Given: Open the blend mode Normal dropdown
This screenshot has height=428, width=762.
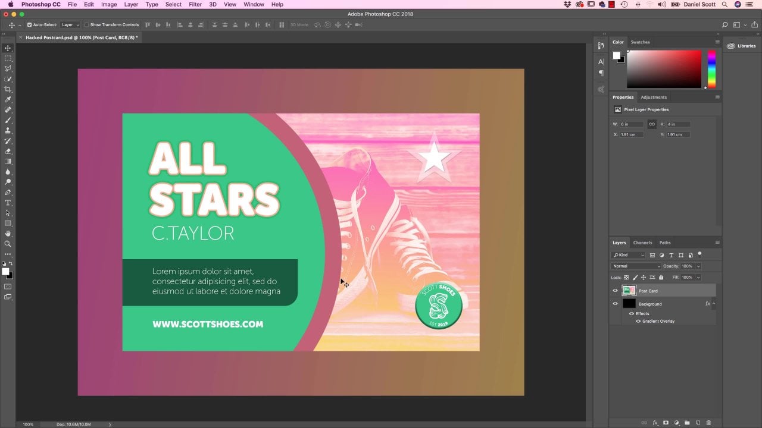Looking at the screenshot, I should tap(636, 266).
